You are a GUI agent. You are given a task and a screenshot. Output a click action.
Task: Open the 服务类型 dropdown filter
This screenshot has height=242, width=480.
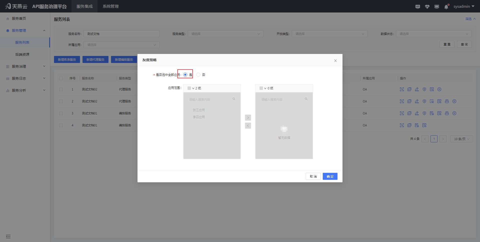[225, 34]
